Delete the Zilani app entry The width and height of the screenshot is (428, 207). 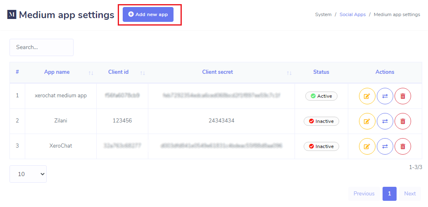(403, 121)
